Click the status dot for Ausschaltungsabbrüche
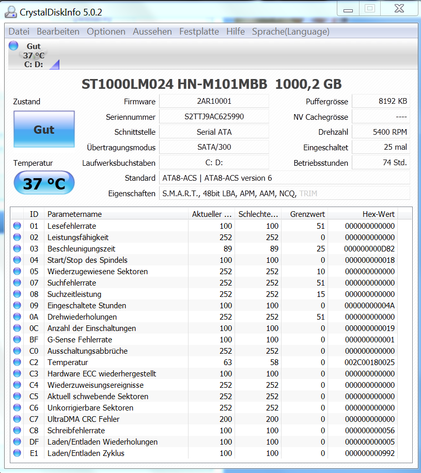 coord(17,351)
